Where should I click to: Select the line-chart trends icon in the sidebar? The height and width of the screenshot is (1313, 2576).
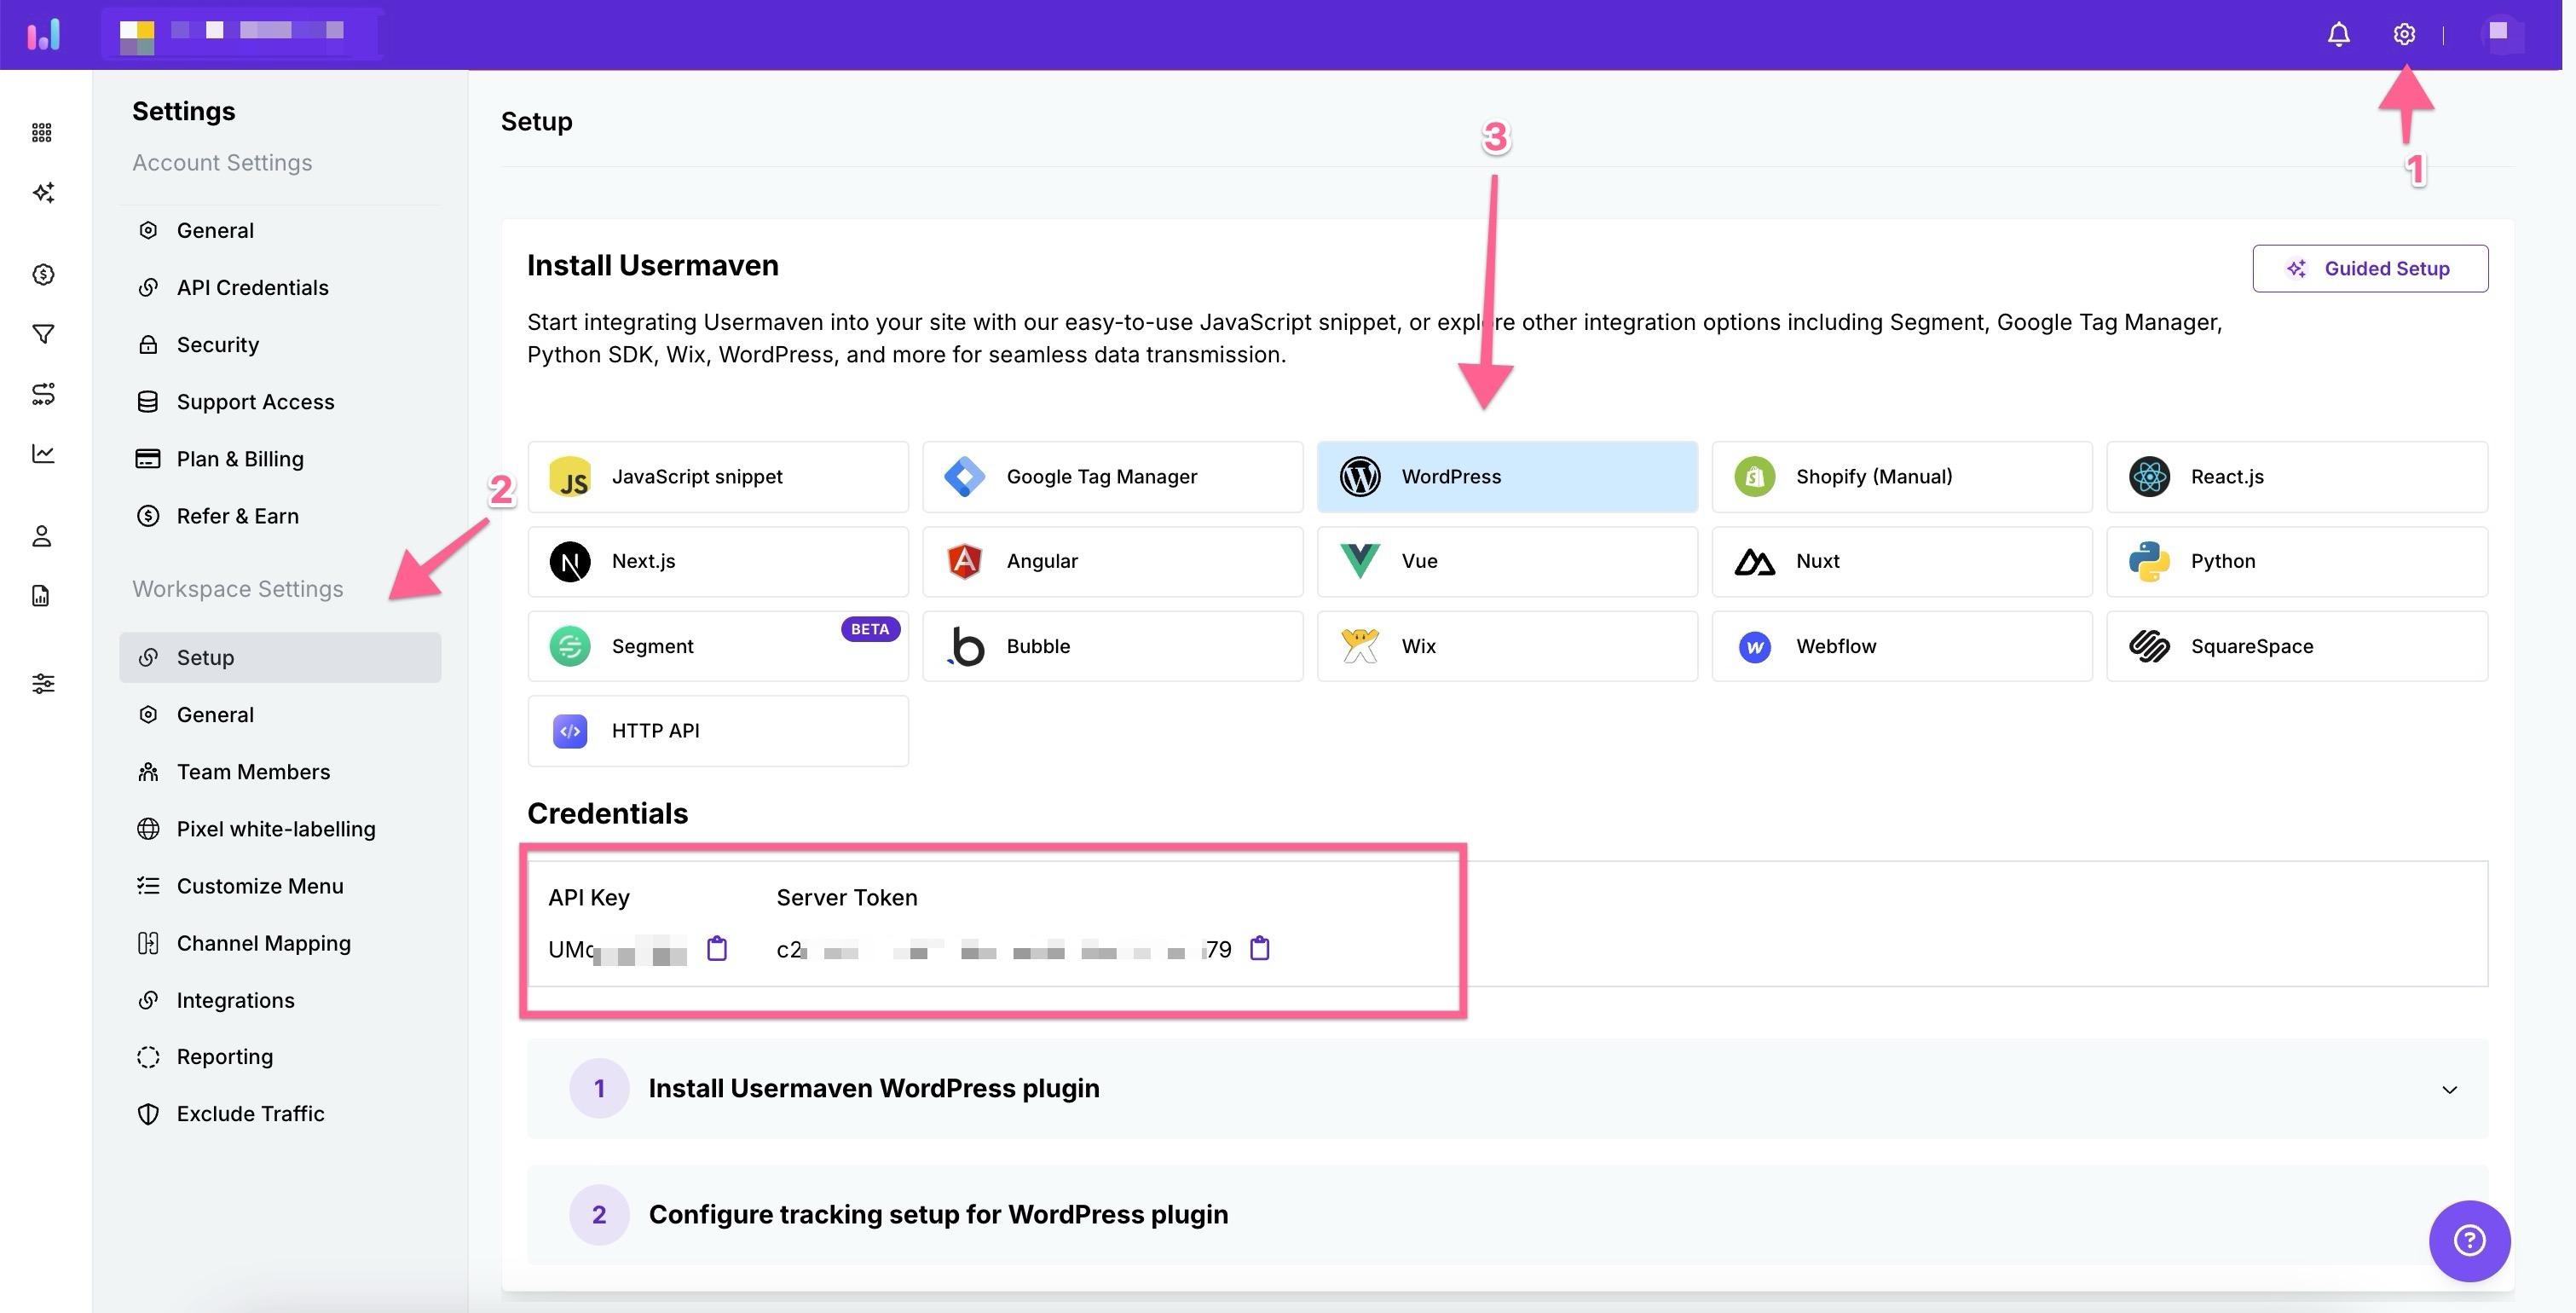coord(43,452)
